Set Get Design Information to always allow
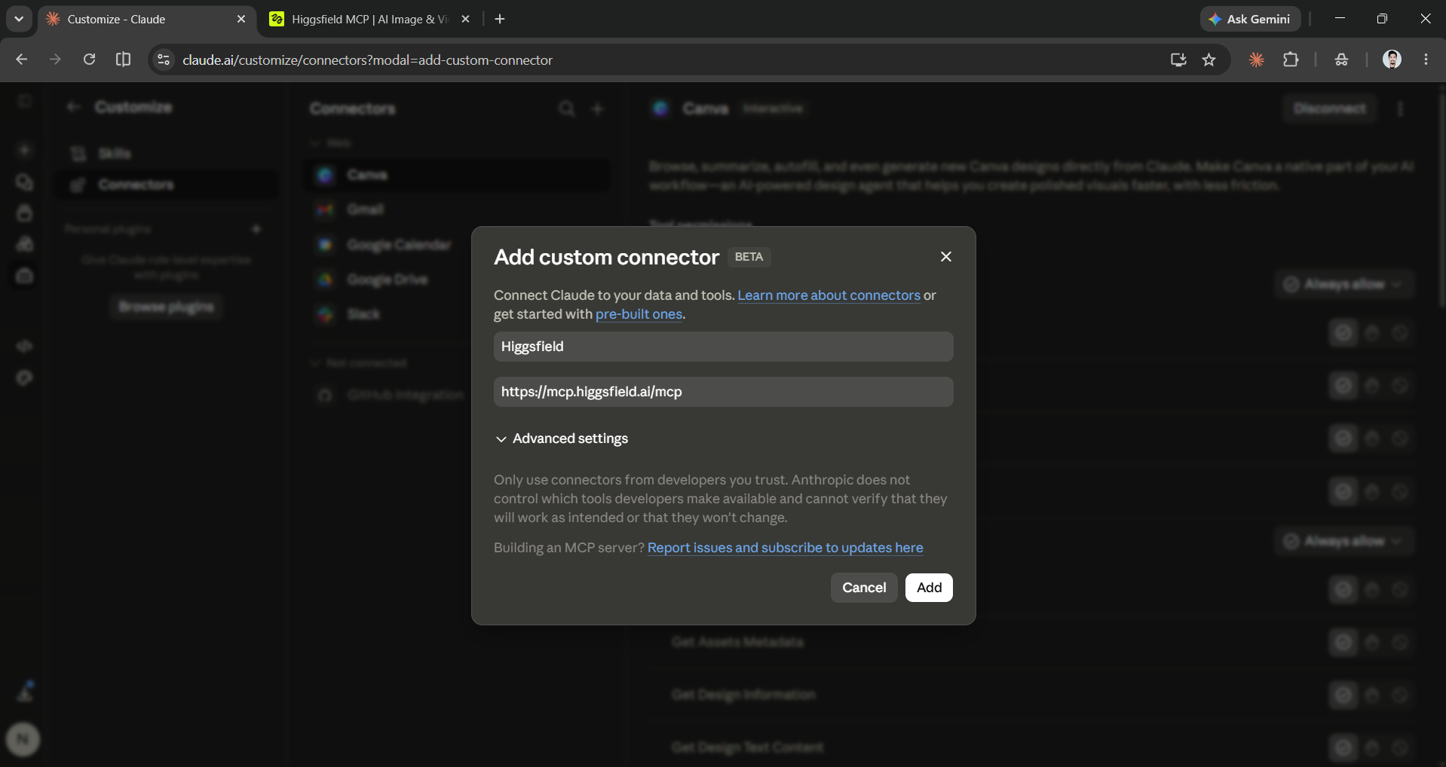The width and height of the screenshot is (1446, 767). (1343, 695)
